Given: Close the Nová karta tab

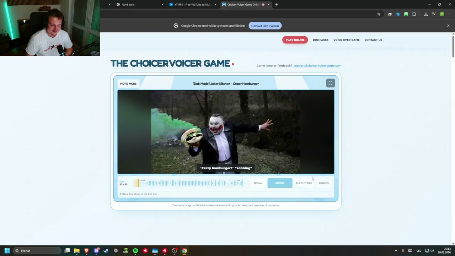Looking at the screenshot, I should tap(162, 5).
